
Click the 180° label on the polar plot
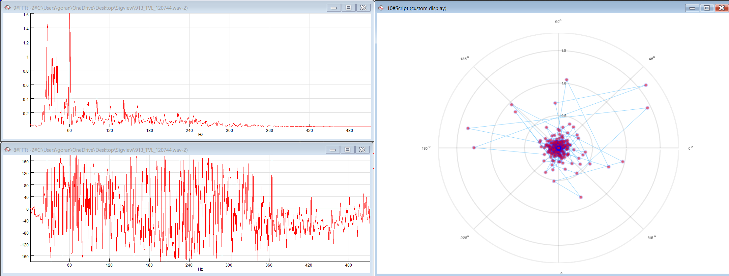coord(426,148)
